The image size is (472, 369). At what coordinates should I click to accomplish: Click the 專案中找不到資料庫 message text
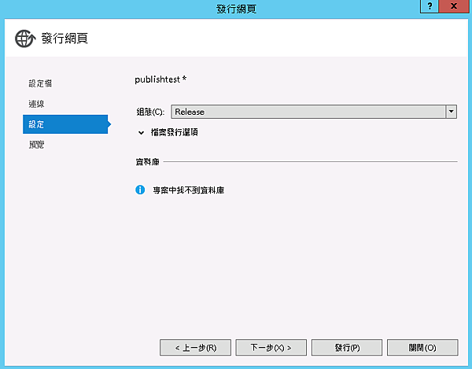tap(189, 190)
